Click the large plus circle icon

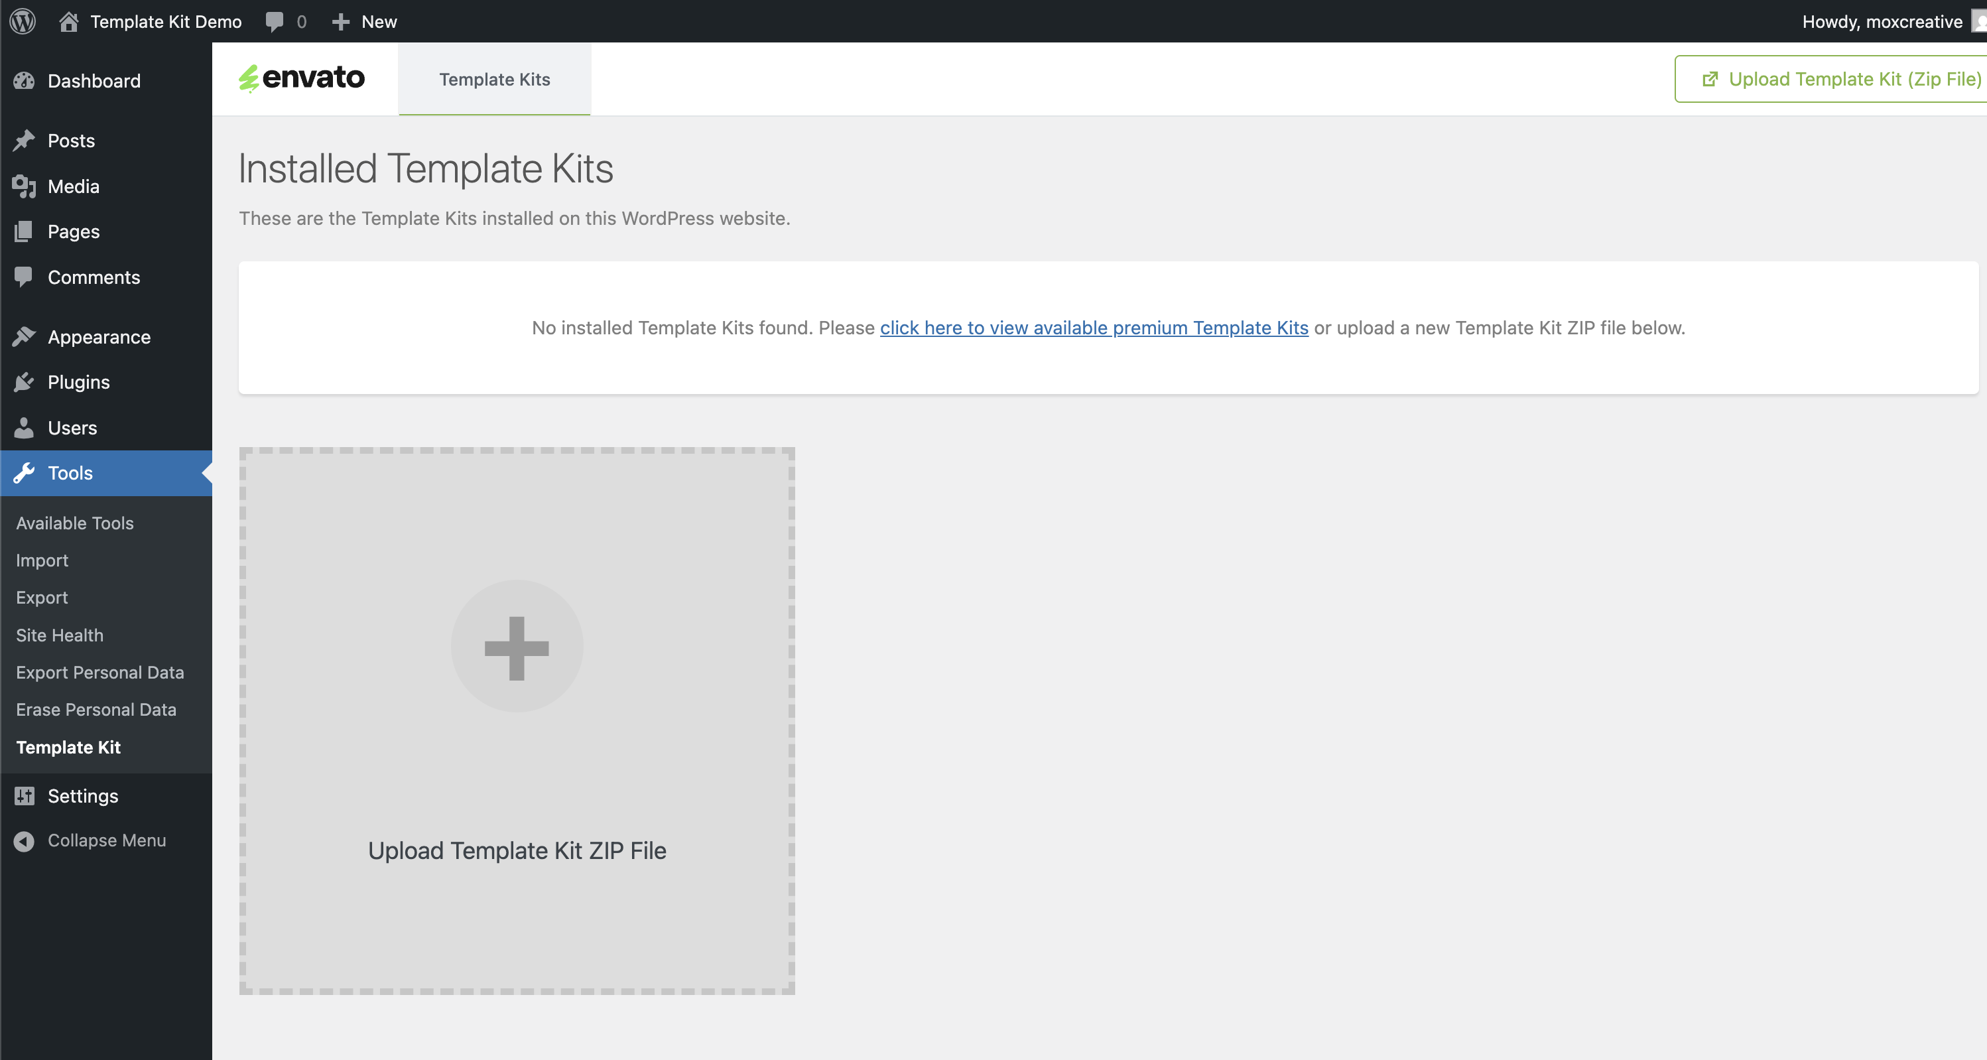pyautogui.click(x=517, y=647)
